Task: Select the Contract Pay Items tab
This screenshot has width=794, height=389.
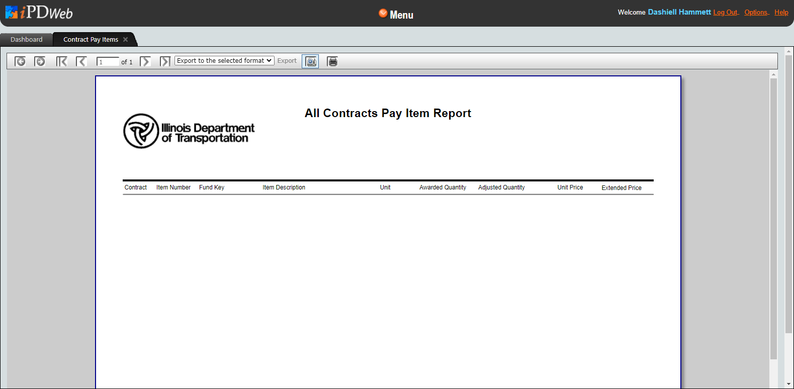Action: pyautogui.click(x=91, y=40)
